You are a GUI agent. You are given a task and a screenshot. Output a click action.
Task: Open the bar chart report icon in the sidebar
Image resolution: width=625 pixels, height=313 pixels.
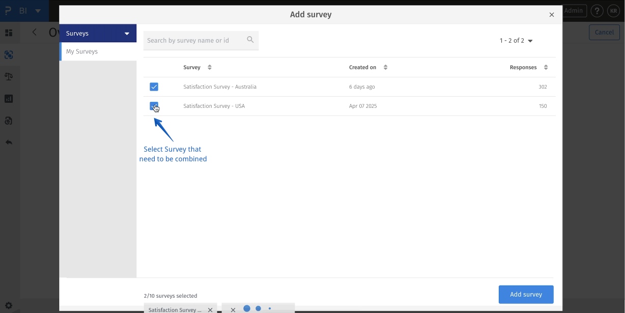9,98
